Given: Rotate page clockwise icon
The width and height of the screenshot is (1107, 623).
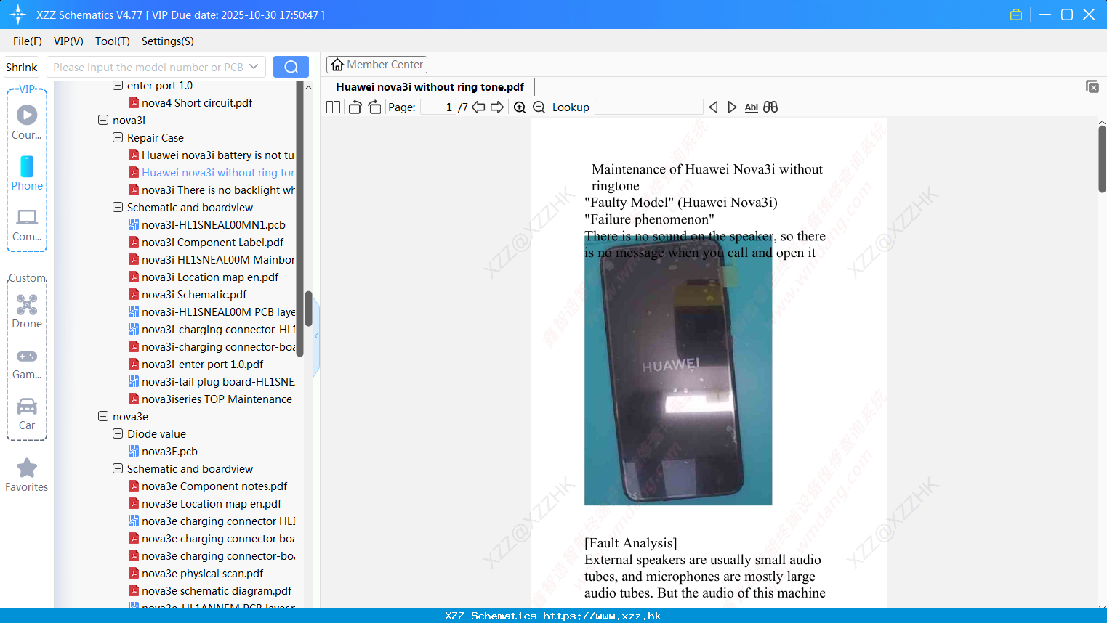Looking at the screenshot, I should pos(374,107).
